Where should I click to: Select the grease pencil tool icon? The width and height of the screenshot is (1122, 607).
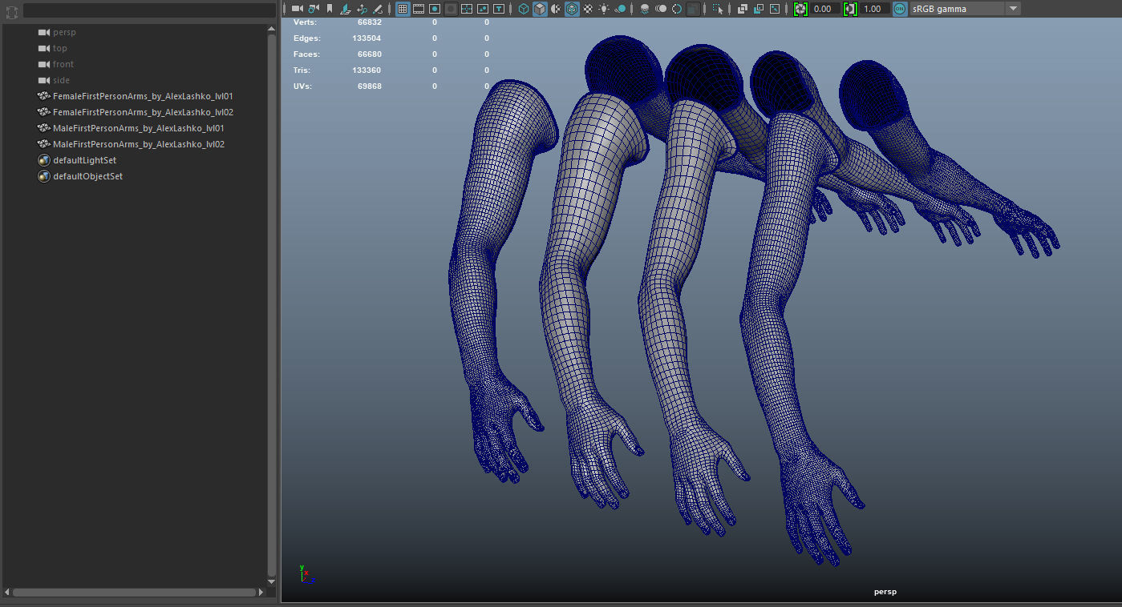pos(378,9)
